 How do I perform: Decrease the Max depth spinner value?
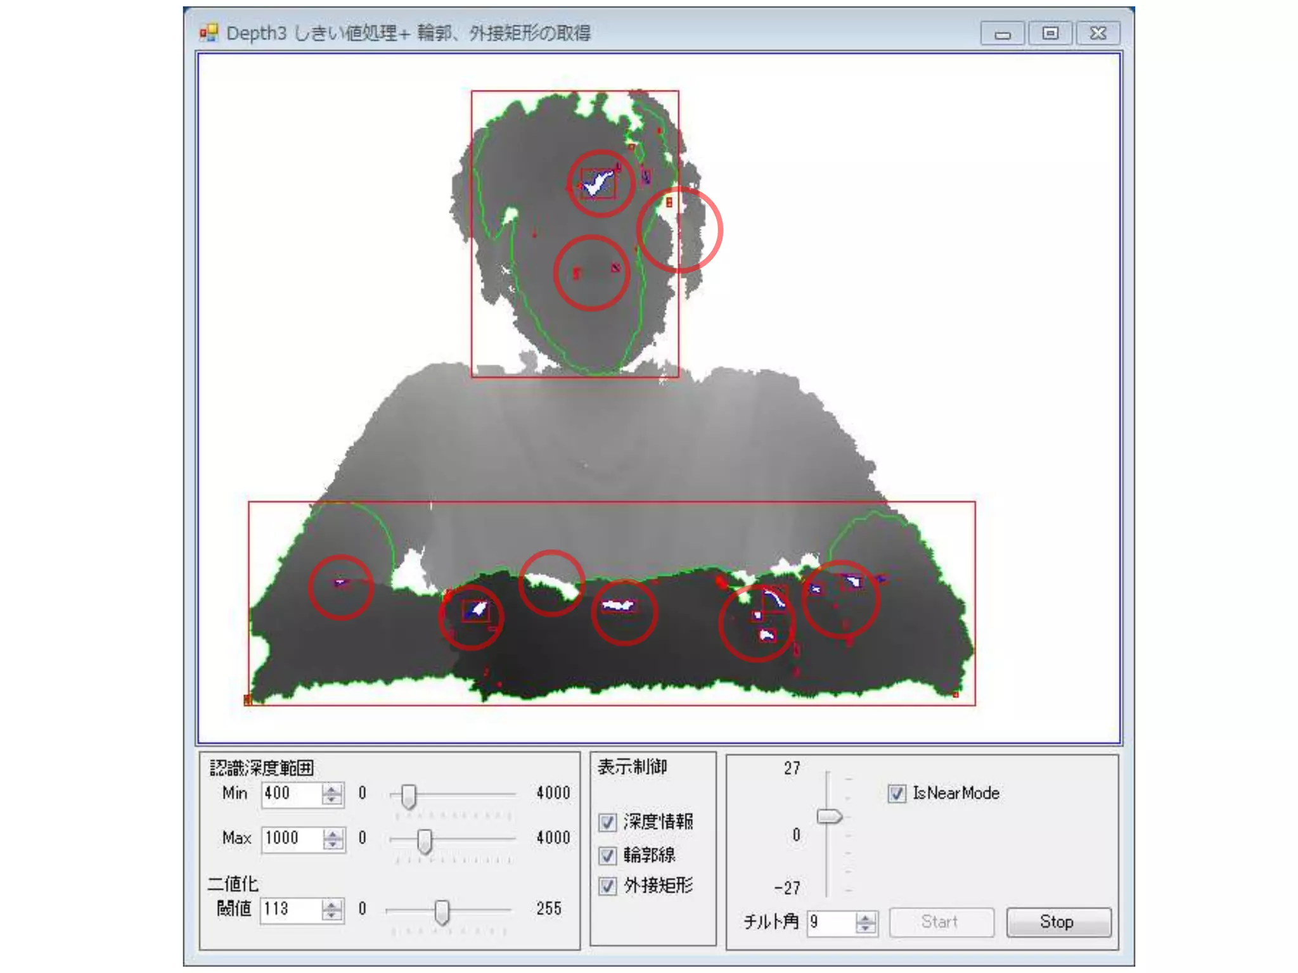332,844
